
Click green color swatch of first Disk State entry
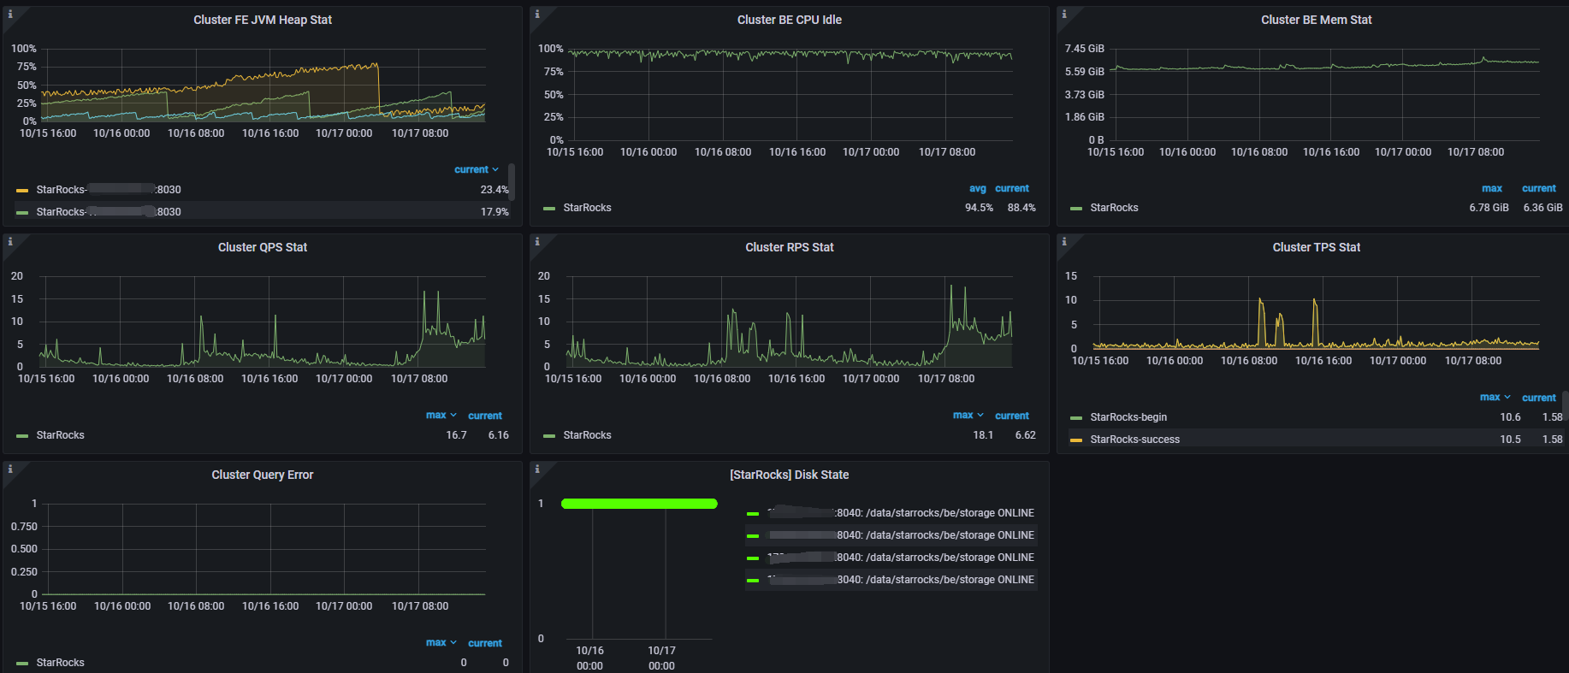click(x=753, y=514)
